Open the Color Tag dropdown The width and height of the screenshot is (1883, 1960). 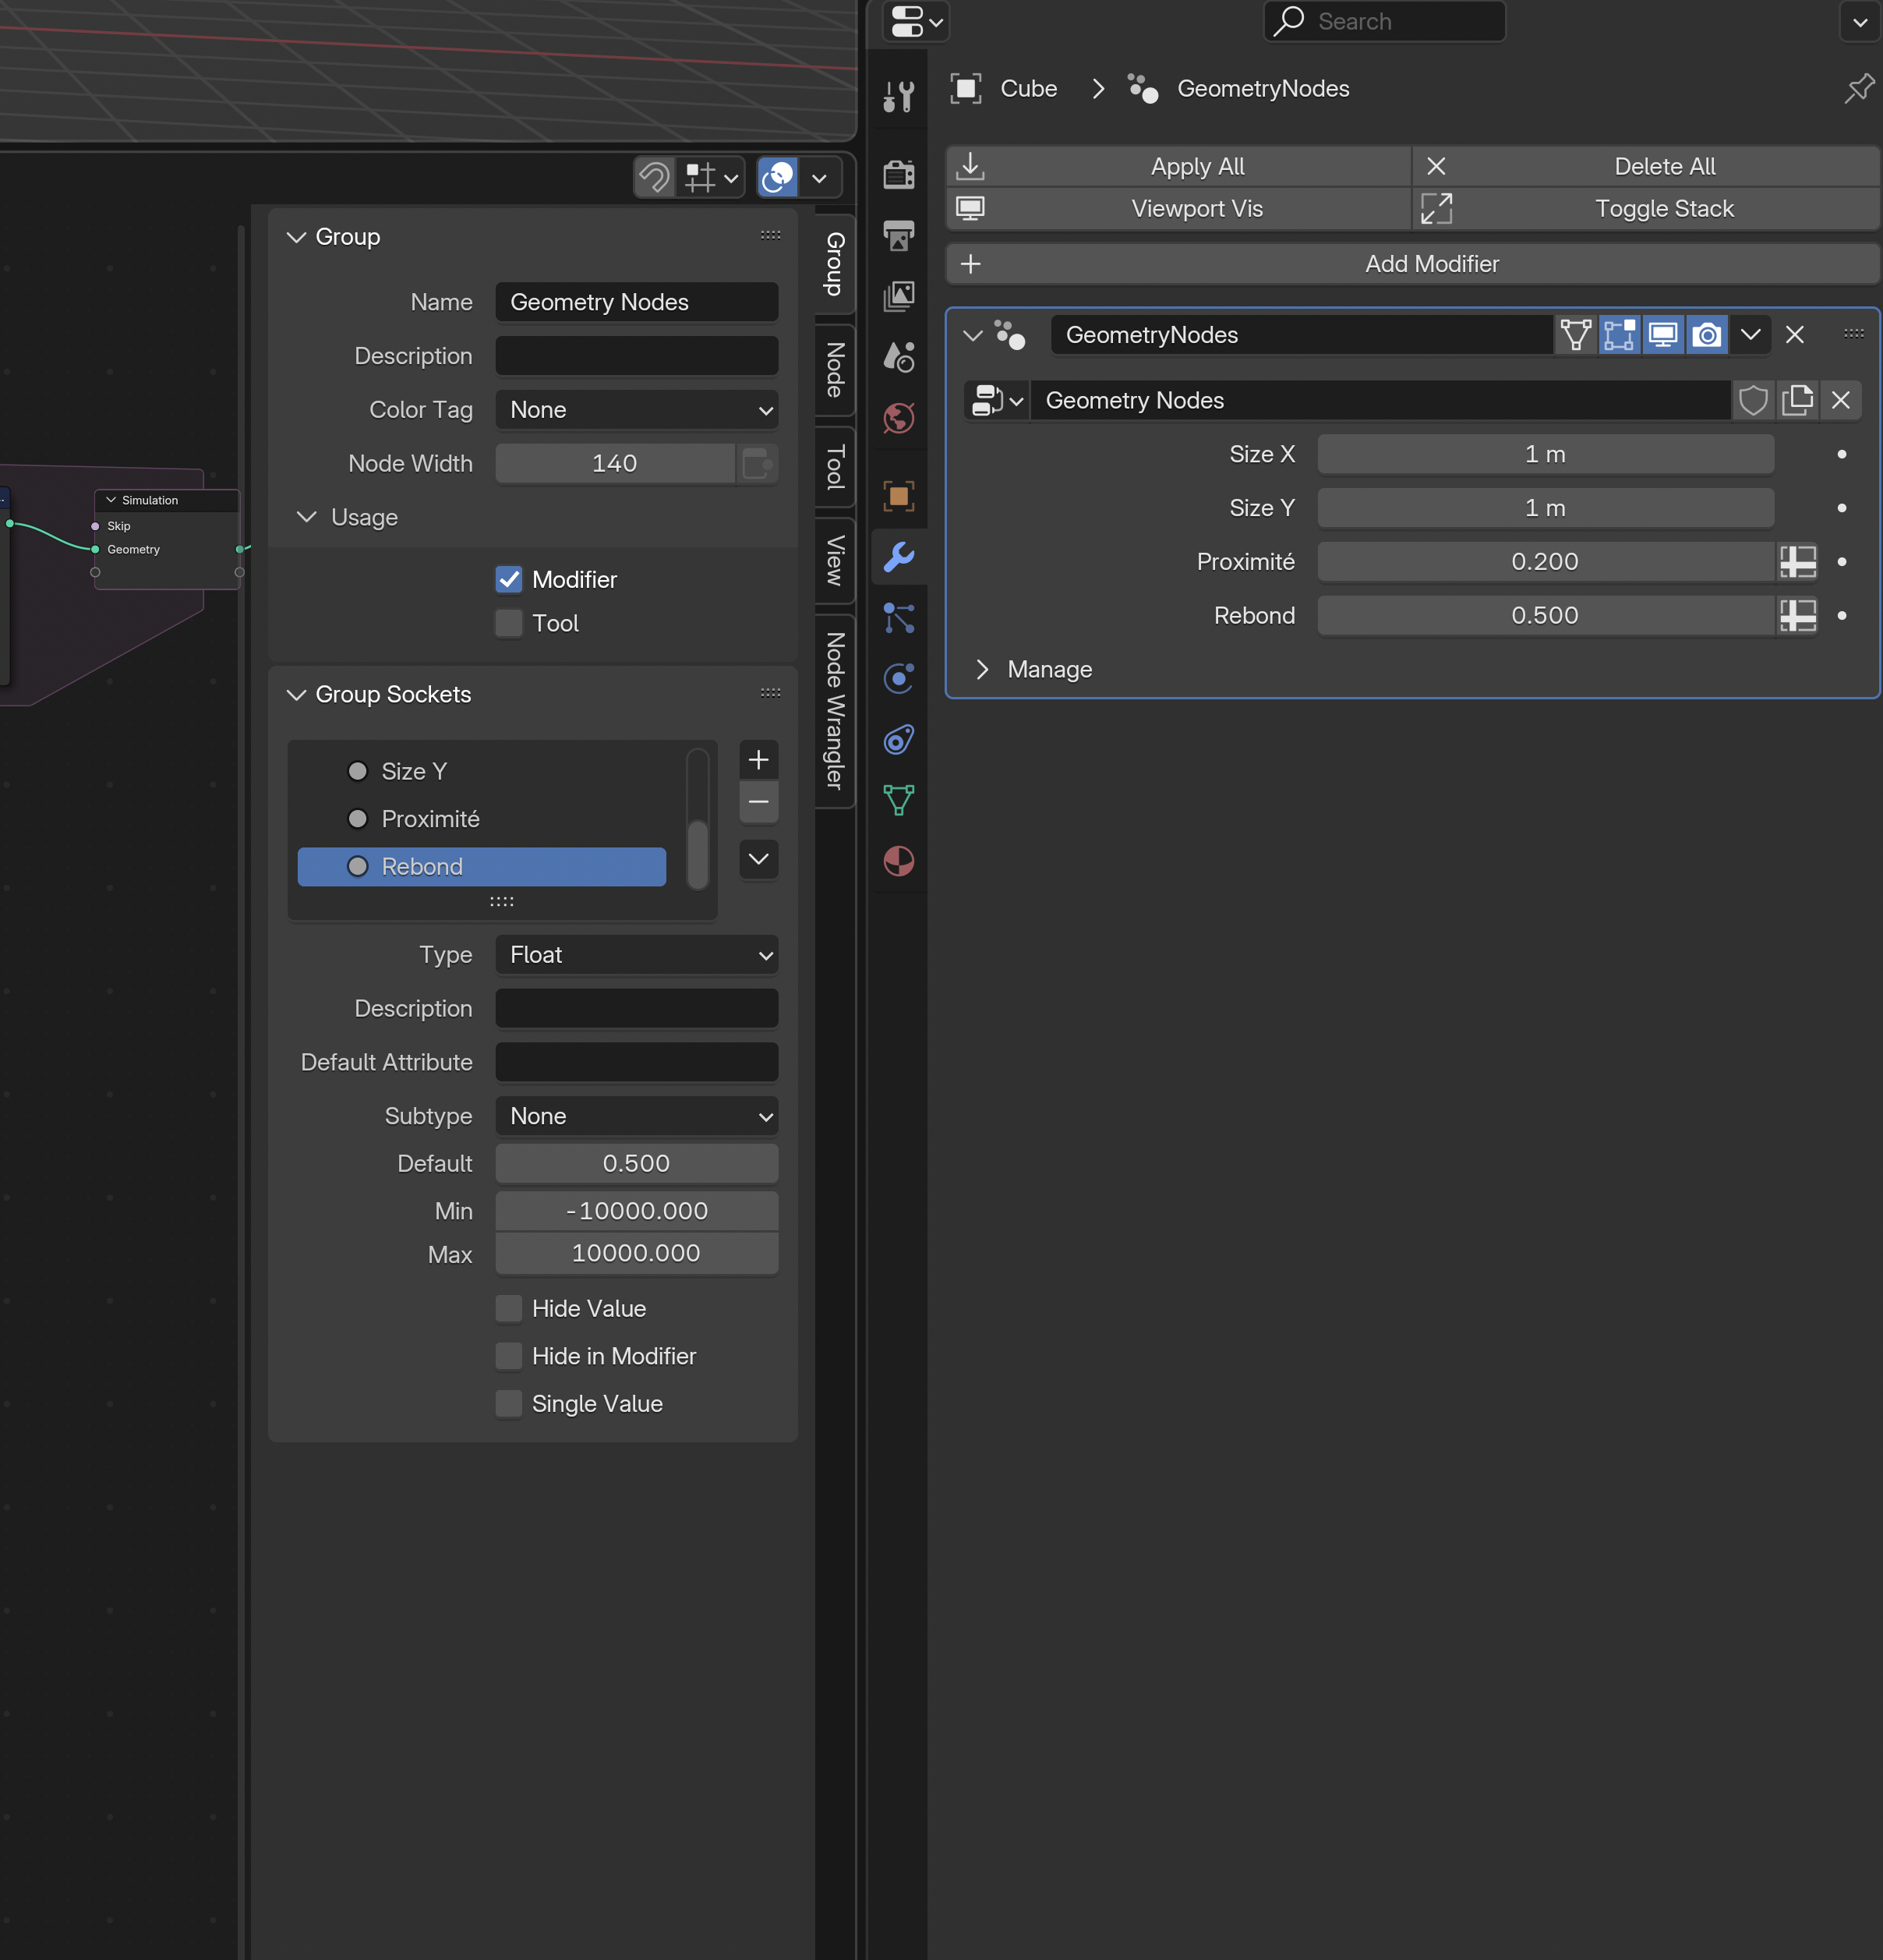click(x=637, y=410)
